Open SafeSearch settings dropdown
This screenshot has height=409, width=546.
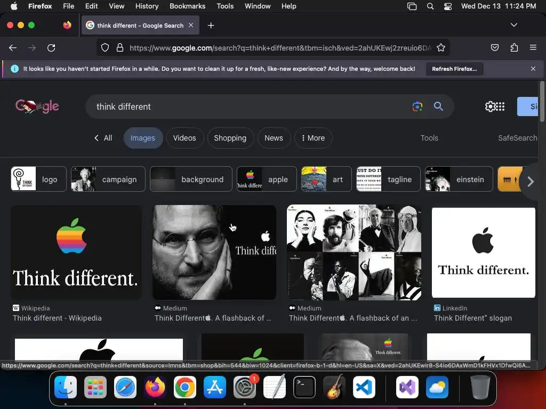click(518, 138)
